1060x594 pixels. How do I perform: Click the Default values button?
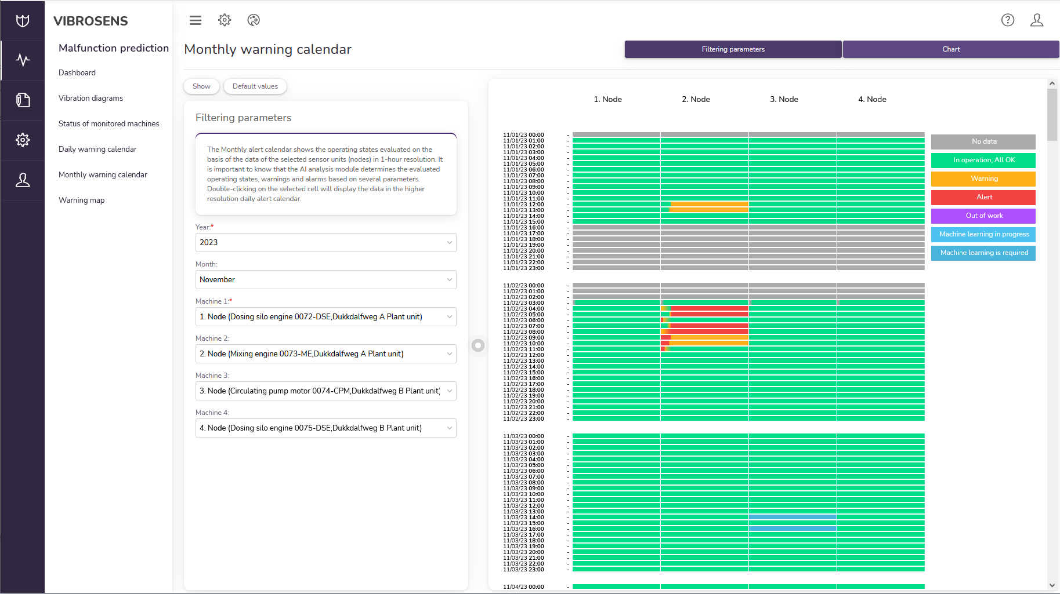[255, 86]
